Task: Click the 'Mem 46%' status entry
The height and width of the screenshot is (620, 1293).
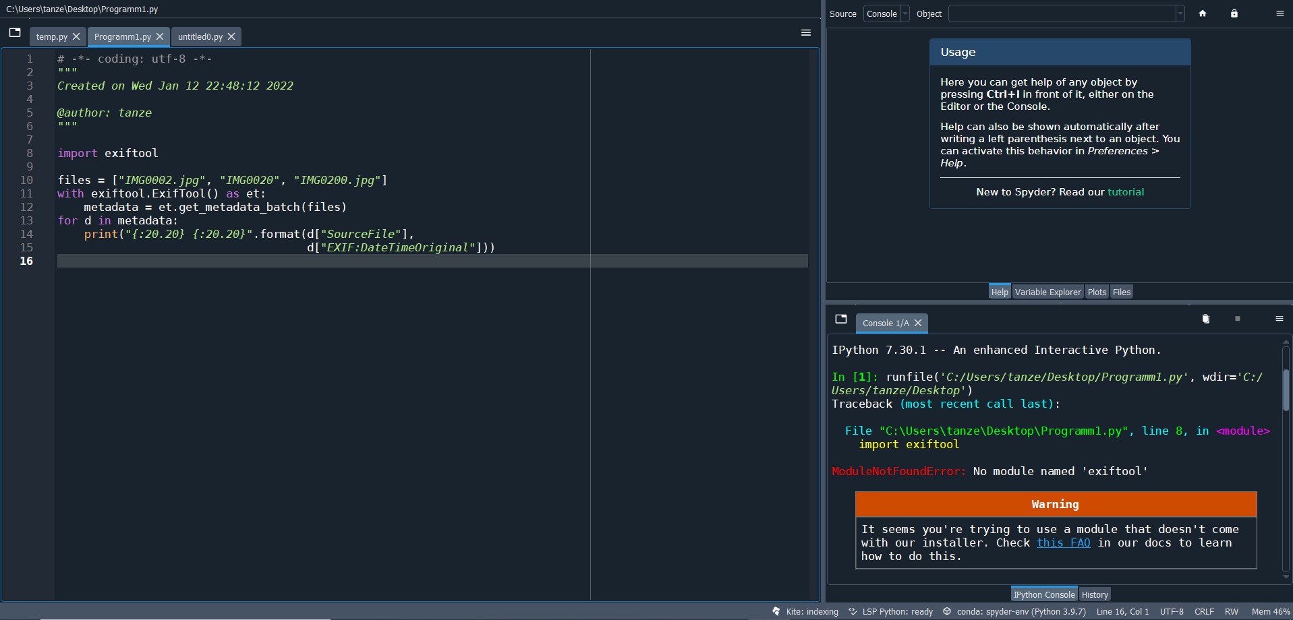Action: click(1271, 611)
